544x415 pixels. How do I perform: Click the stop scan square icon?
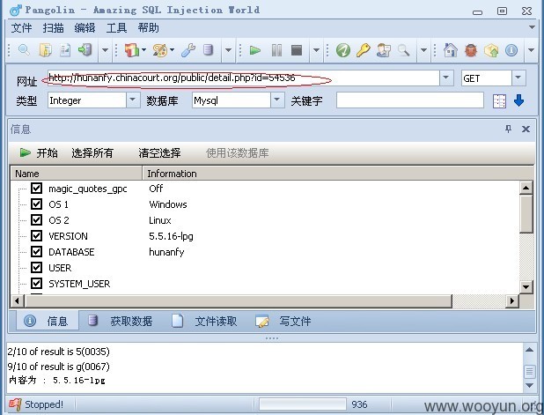pos(297,50)
